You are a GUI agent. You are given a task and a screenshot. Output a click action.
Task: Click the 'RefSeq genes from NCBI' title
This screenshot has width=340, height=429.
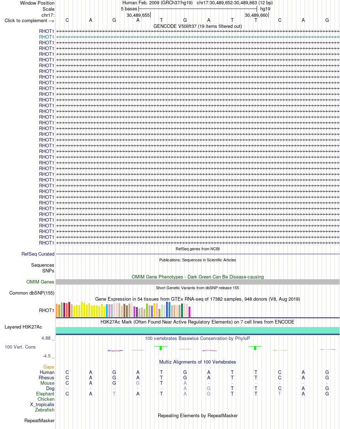[198, 249]
